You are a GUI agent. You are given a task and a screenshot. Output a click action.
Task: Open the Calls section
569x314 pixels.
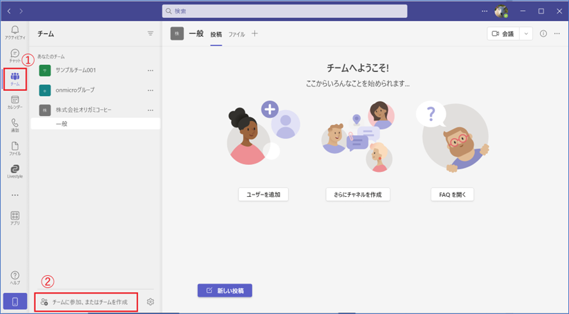tap(15, 125)
